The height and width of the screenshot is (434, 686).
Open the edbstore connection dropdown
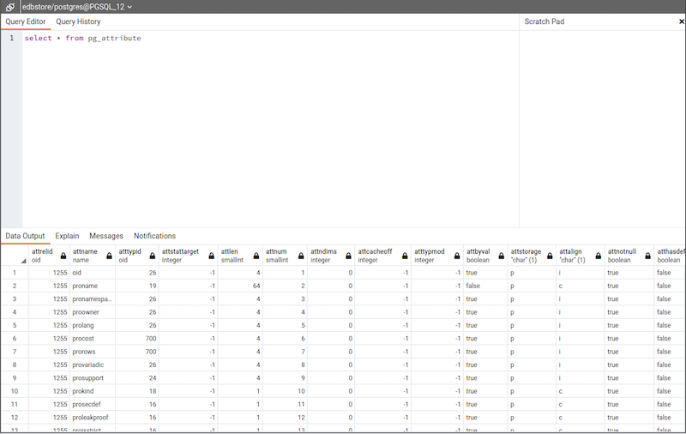[77, 7]
